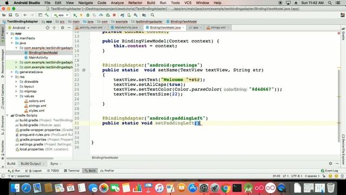Open the profiler gauge toolbar icon
The image size is (346, 195).
[x=101, y=15]
